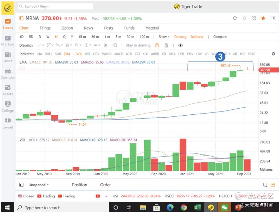Toggle the favorite star for MRNA
279x212 pixels.
click(x=263, y=18)
